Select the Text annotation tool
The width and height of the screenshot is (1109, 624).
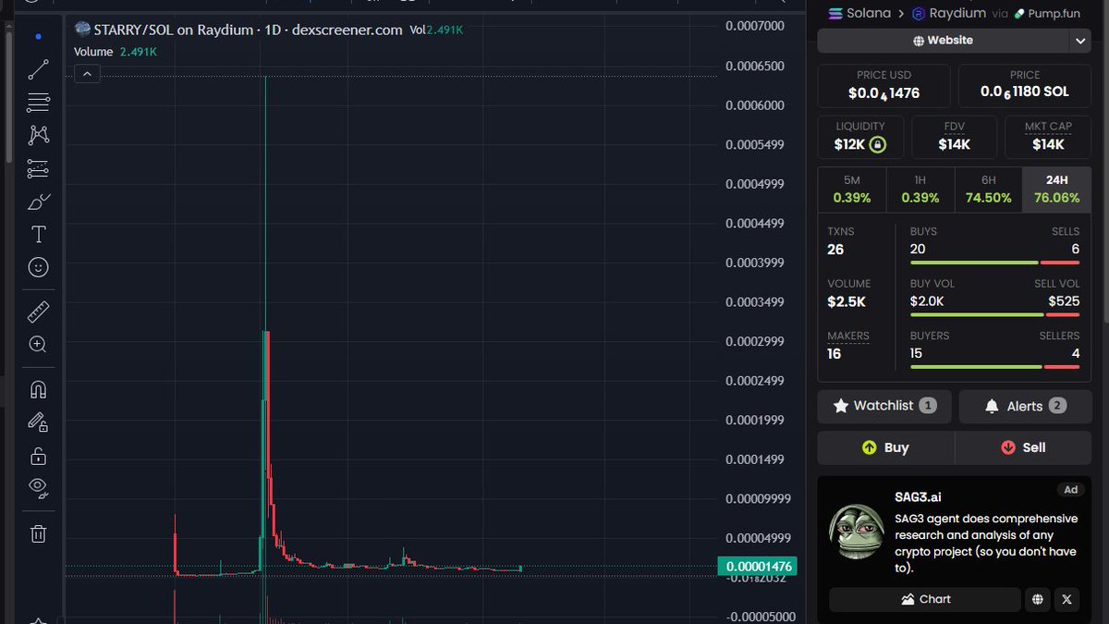(x=38, y=234)
